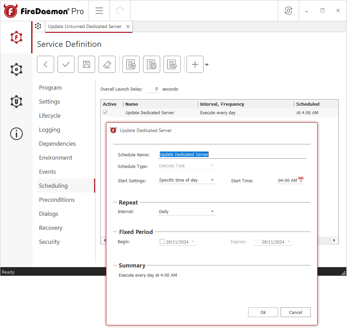Screen dimensions: 347x328
Task: Open the FireDaemon services sidebar icon
Action: tap(16, 37)
